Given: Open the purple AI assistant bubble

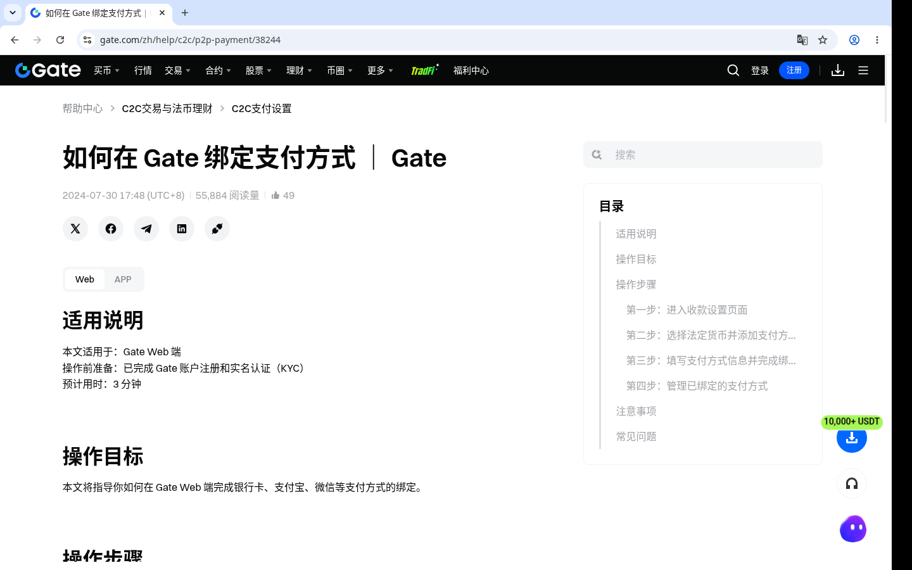Looking at the screenshot, I should point(853,529).
